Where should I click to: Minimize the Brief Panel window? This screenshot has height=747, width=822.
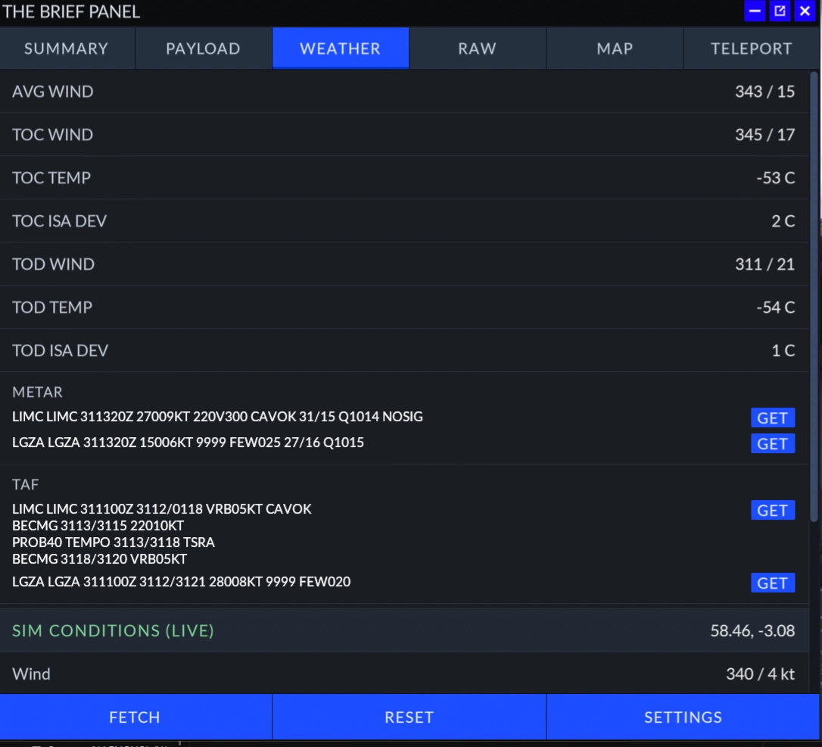(x=755, y=11)
